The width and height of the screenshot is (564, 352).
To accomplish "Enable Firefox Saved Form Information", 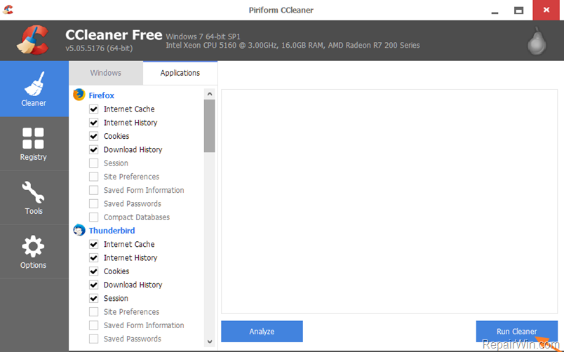I will pyautogui.click(x=93, y=190).
